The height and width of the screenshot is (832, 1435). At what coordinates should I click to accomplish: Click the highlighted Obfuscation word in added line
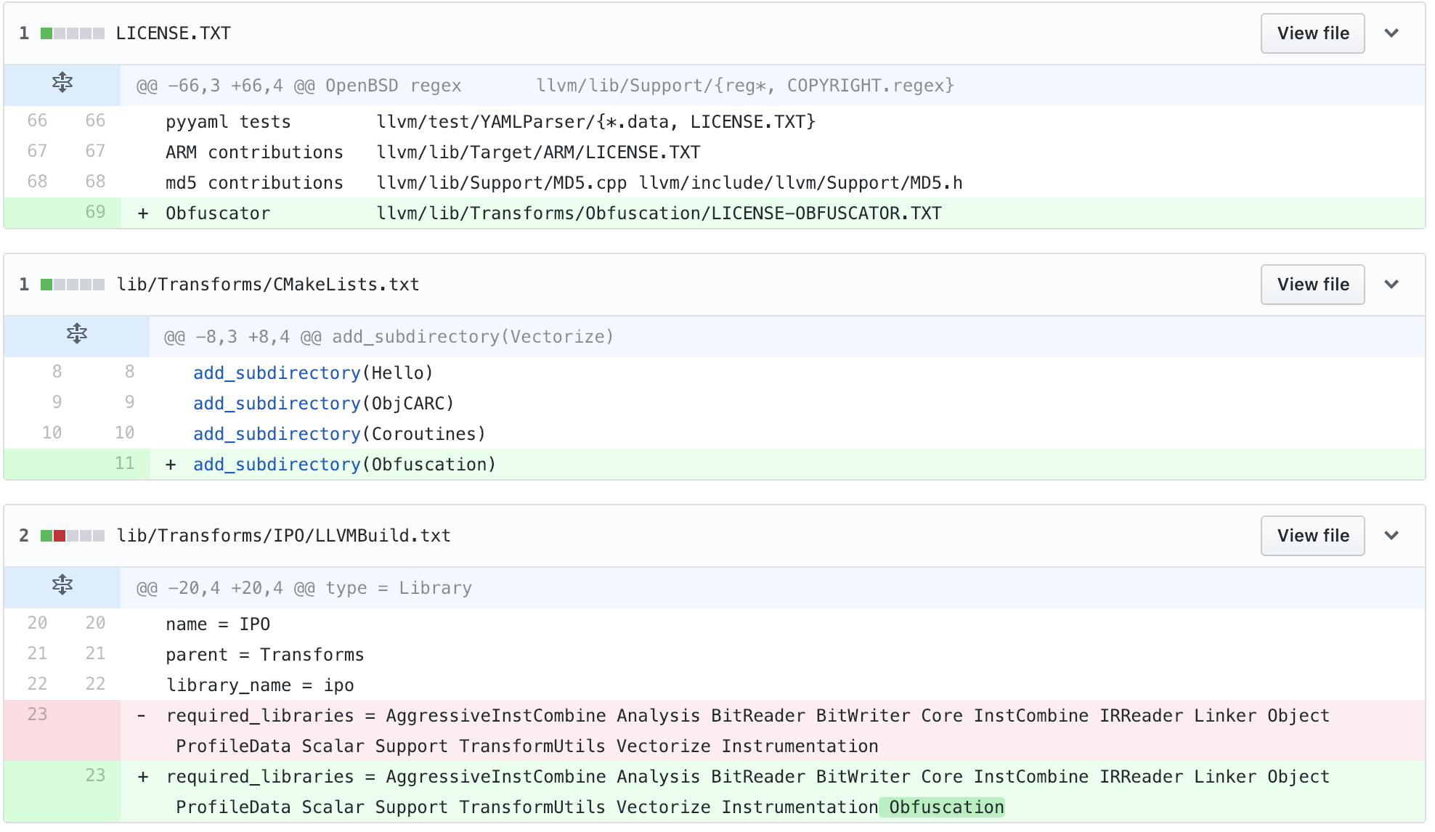(946, 807)
